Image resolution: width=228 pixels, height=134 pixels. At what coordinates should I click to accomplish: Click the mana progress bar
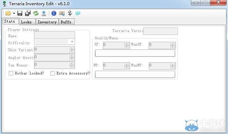click(x=135, y=74)
